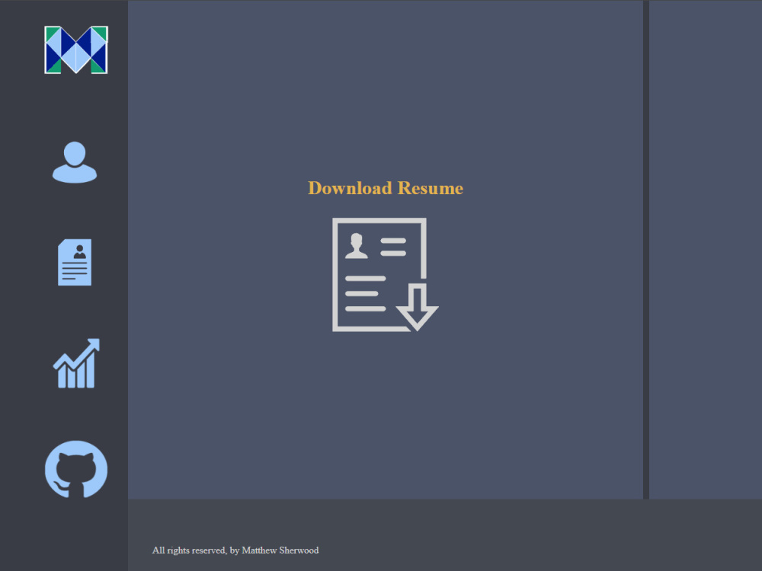
Task: Open the growth chart sidebar icon
Action: pyautogui.click(x=76, y=363)
